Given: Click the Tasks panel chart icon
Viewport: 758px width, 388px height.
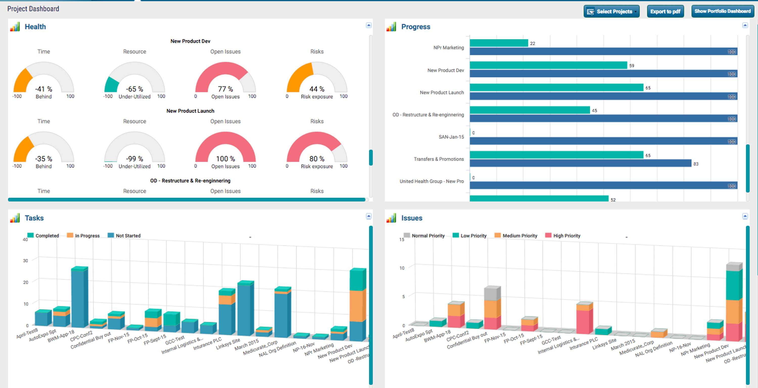Looking at the screenshot, I should (x=15, y=218).
